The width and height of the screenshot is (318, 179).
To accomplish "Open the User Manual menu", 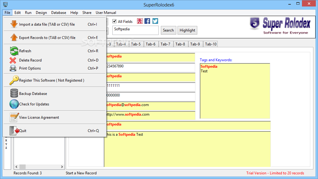I will coord(106,13).
